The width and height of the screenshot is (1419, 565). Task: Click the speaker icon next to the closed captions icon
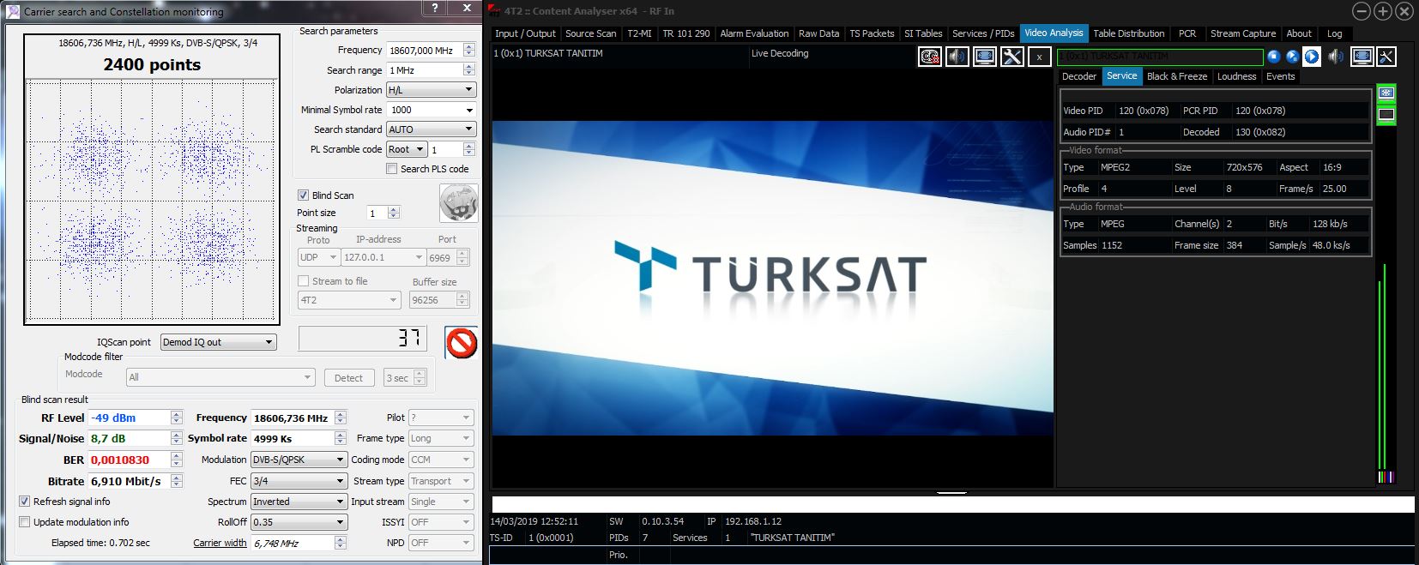(957, 57)
